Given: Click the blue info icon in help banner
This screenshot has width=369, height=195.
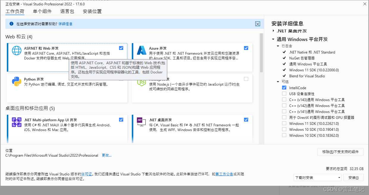Looking at the screenshot, I should click(x=11, y=24).
